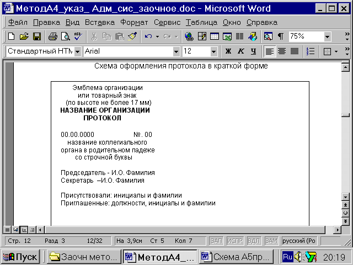Copy selection using the Copy icon
This screenshot has width=353, height=265.
click(x=106, y=36)
